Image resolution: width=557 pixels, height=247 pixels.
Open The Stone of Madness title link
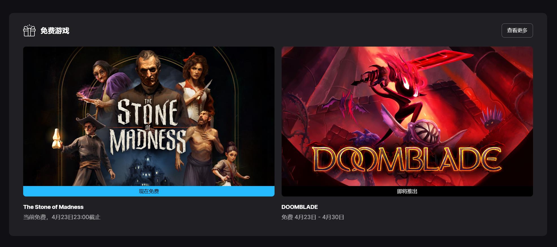pyautogui.click(x=53, y=207)
